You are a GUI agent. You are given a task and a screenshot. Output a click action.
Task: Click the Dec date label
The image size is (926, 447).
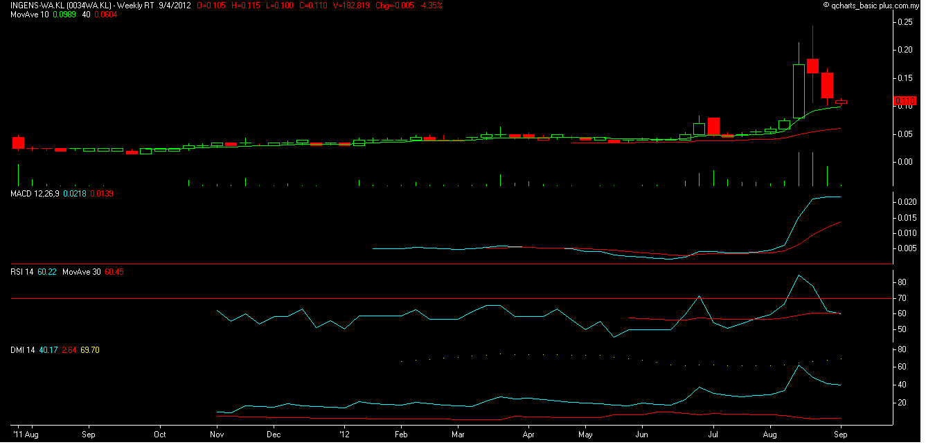click(274, 435)
